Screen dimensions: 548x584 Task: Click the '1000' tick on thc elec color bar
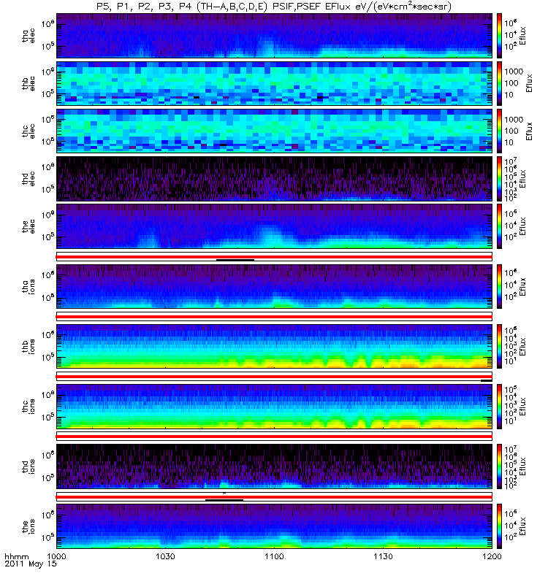click(514, 120)
